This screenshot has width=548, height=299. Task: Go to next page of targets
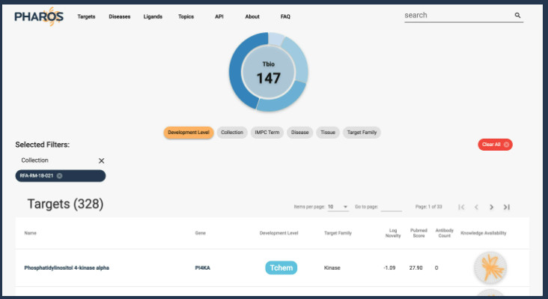[x=491, y=207]
